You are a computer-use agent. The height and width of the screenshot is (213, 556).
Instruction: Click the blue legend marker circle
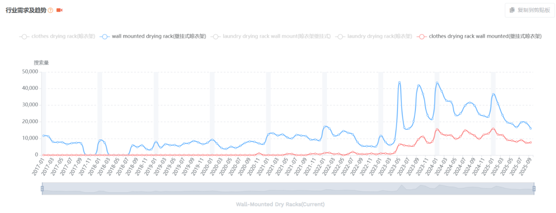click(105, 36)
